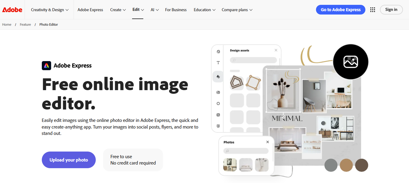
Task: Open the Create dropdown menu
Action: (x=118, y=9)
